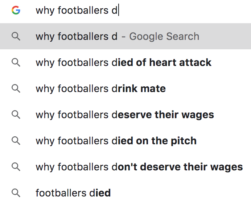Click the bold 'mate' word in suggestion
This screenshot has height=203, width=251.
click(x=153, y=89)
